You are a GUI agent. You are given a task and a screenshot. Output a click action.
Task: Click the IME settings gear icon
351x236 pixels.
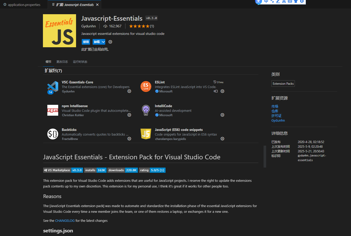302,1
